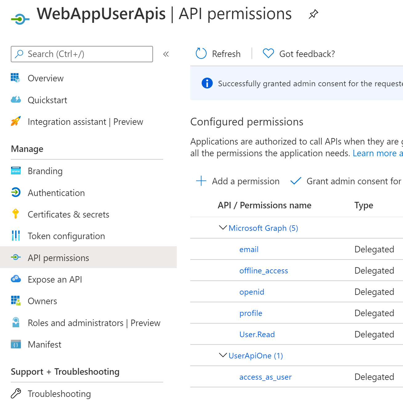
Task: Click the Overview grid icon
Action: point(15,78)
